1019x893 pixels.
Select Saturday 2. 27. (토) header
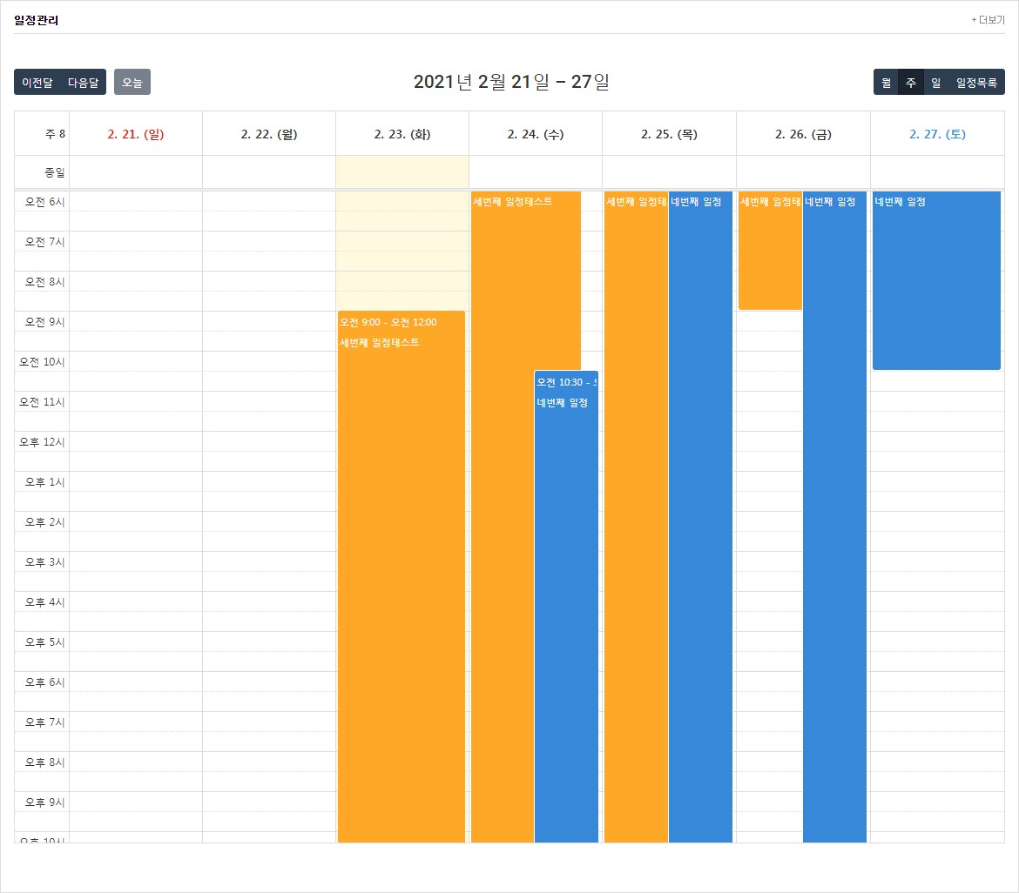[937, 134]
